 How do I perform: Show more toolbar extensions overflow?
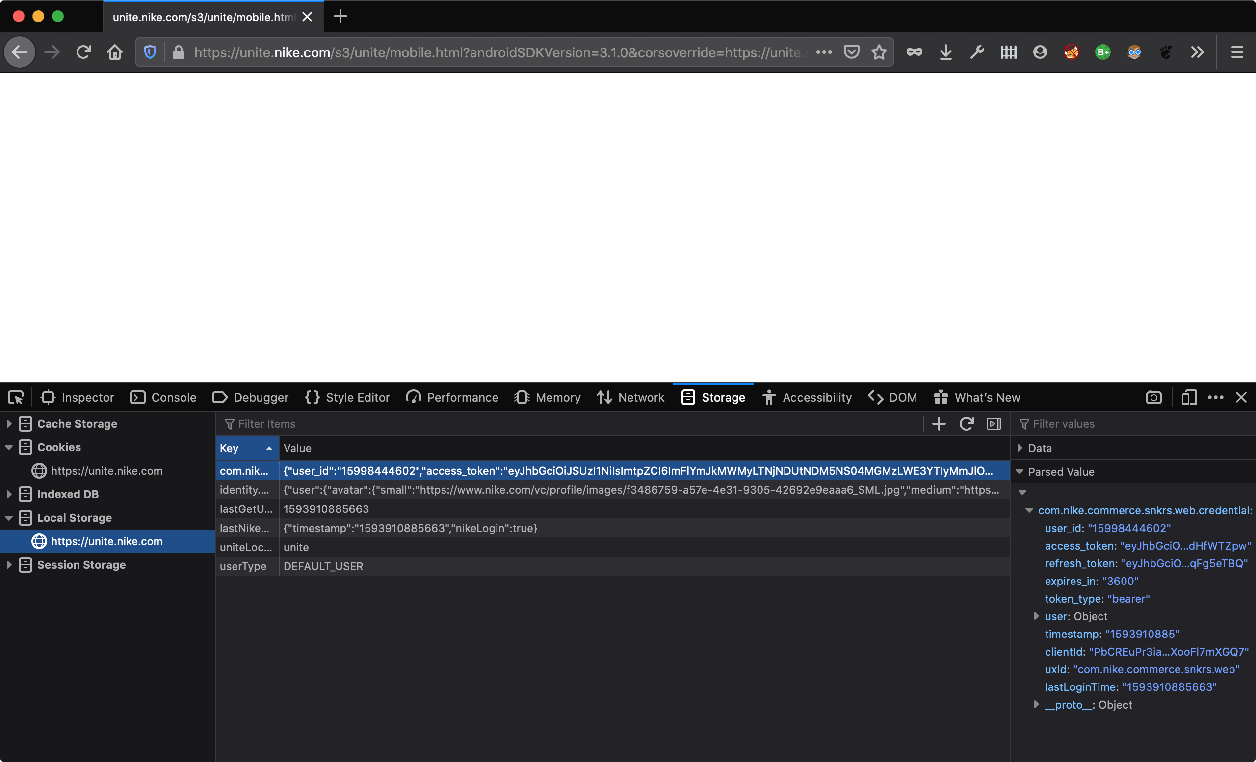1198,52
